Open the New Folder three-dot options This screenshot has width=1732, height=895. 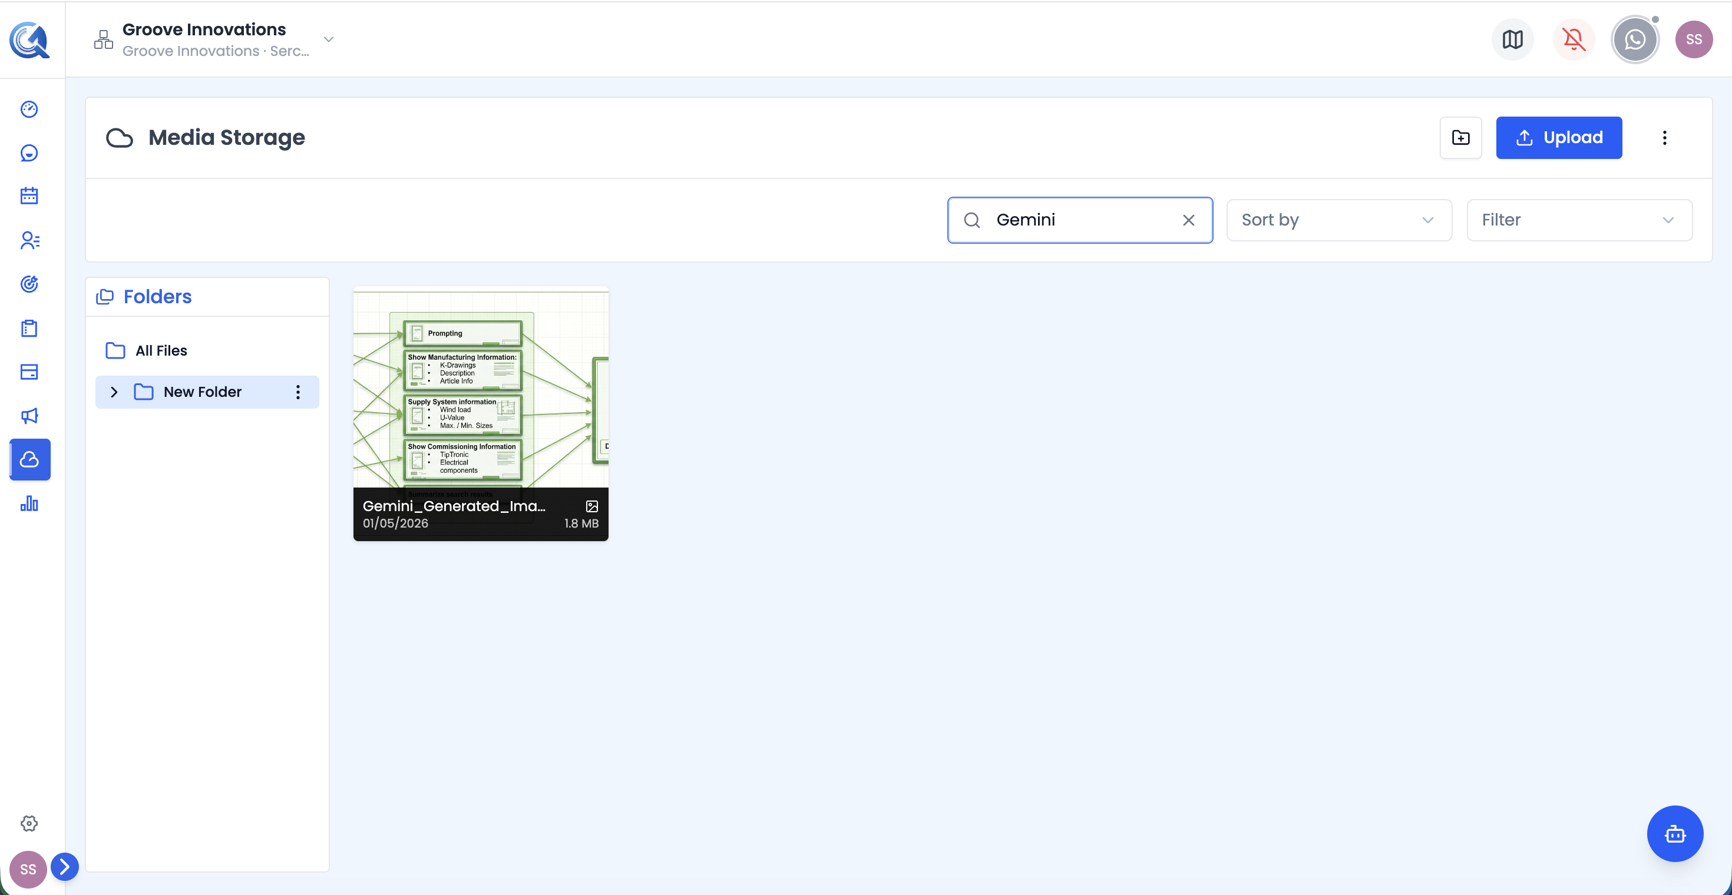click(298, 392)
